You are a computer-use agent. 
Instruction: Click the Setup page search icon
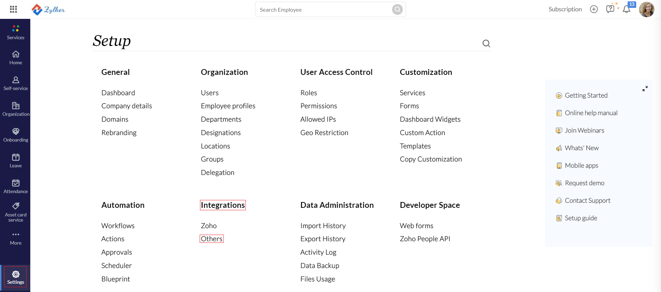[x=486, y=43]
